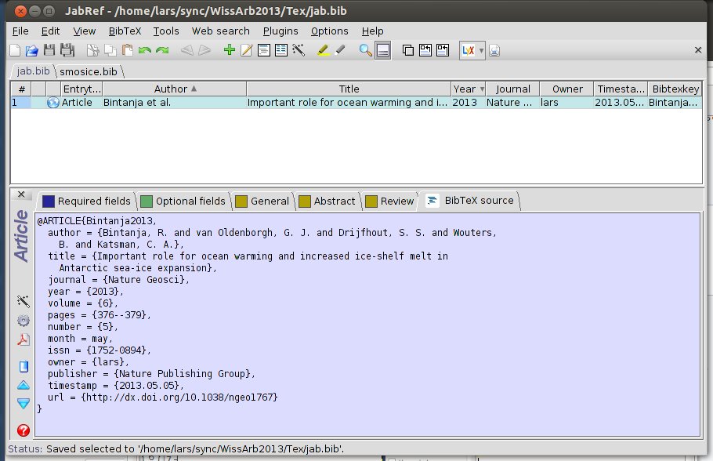Click the PDF icon in entry editor sidebar

coord(24,339)
